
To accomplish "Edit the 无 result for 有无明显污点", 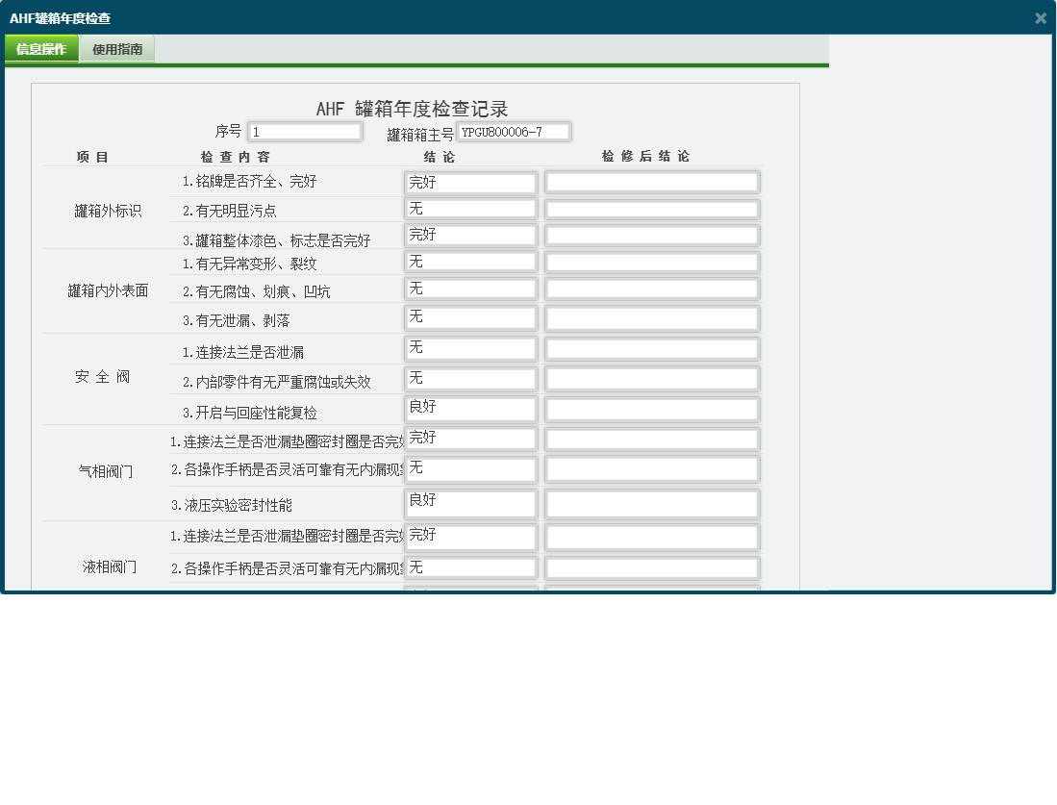I will (x=470, y=208).
